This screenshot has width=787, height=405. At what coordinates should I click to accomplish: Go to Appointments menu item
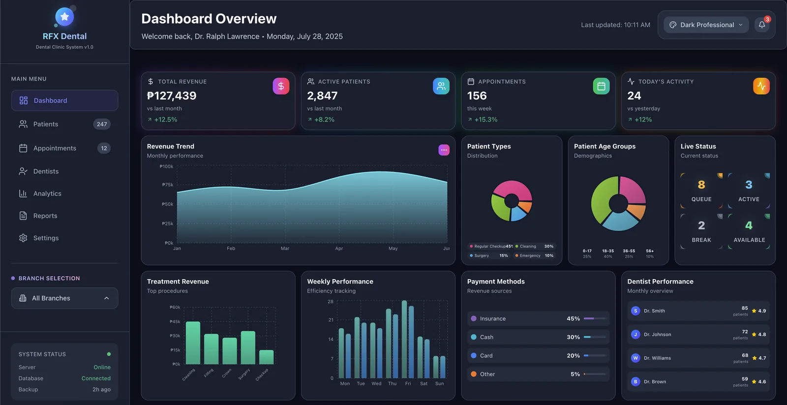click(64, 148)
